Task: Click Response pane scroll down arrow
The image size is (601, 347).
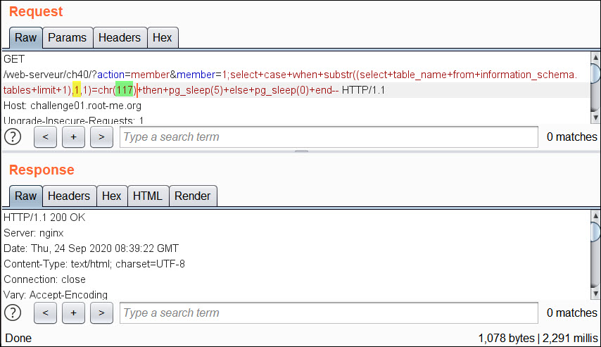Action: tap(595, 294)
